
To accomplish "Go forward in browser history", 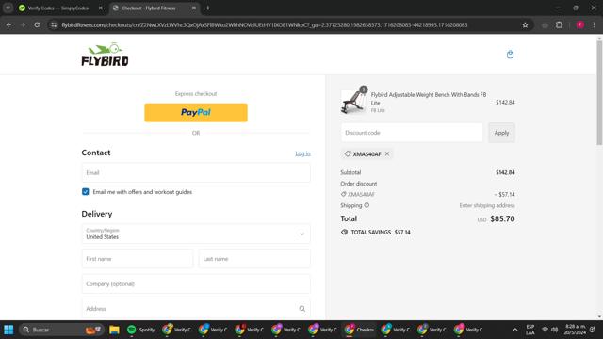I will click(23, 25).
